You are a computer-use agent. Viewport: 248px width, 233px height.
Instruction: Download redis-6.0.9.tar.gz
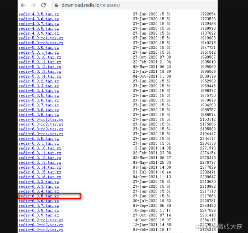click(39, 215)
